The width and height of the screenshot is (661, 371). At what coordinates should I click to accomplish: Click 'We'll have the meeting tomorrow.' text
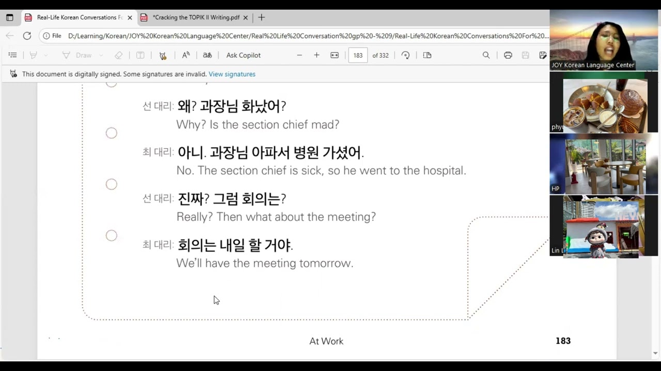tap(264, 263)
